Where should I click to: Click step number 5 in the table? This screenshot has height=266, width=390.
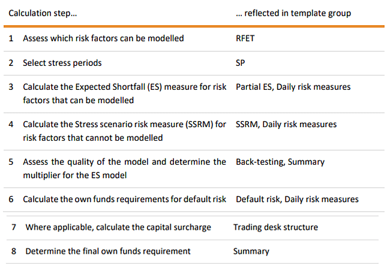click(x=11, y=162)
